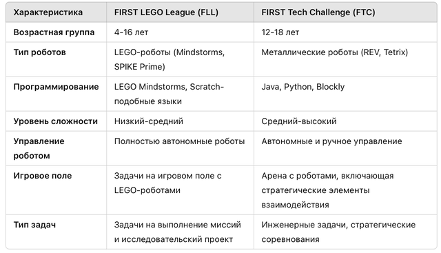Click the Программирование row label

click(x=56, y=87)
